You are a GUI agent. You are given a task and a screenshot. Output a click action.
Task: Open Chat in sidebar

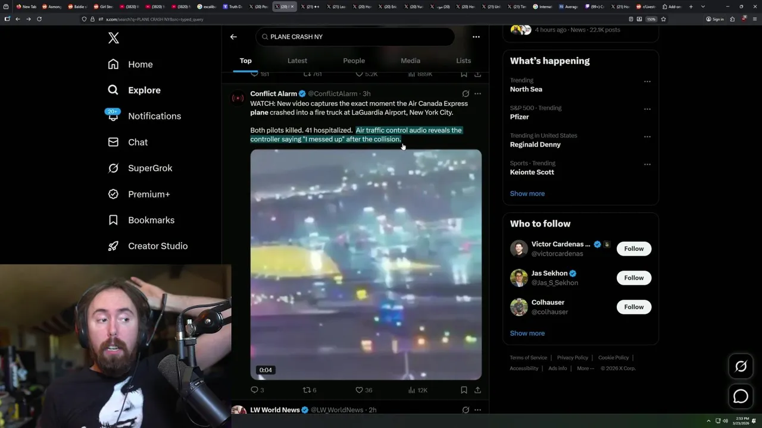pyautogui.click(x=128, y=142)
